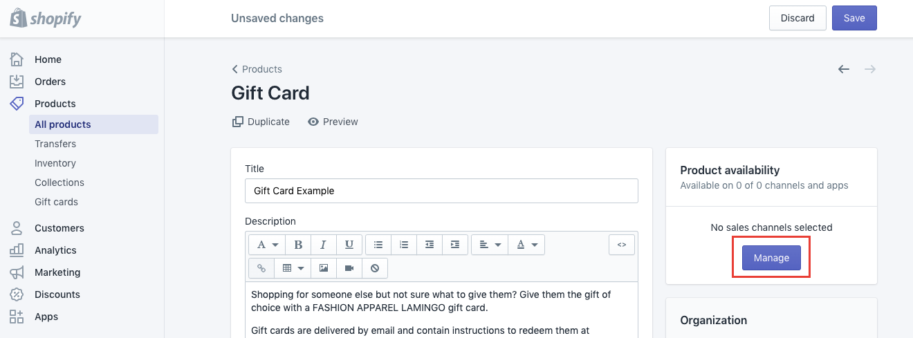Toggle underline formatting
Image resolution: width=913 pixels, height=338 pixels.
point(349,245)
